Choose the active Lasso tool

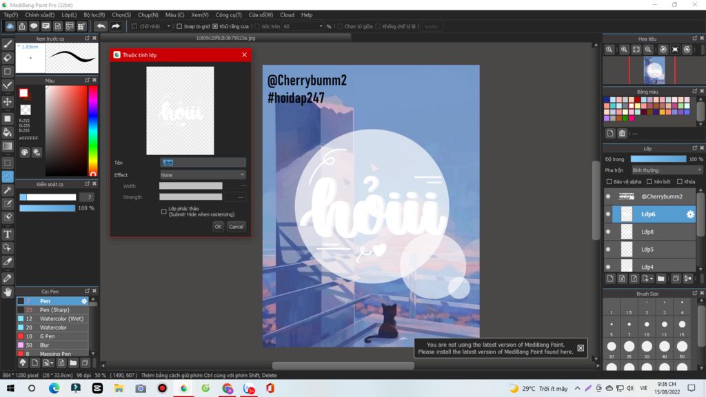click(x=8, y=176)
